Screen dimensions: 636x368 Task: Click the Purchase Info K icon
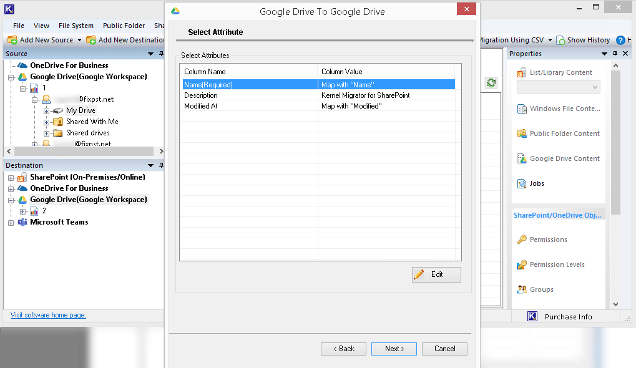click(532, 316)
